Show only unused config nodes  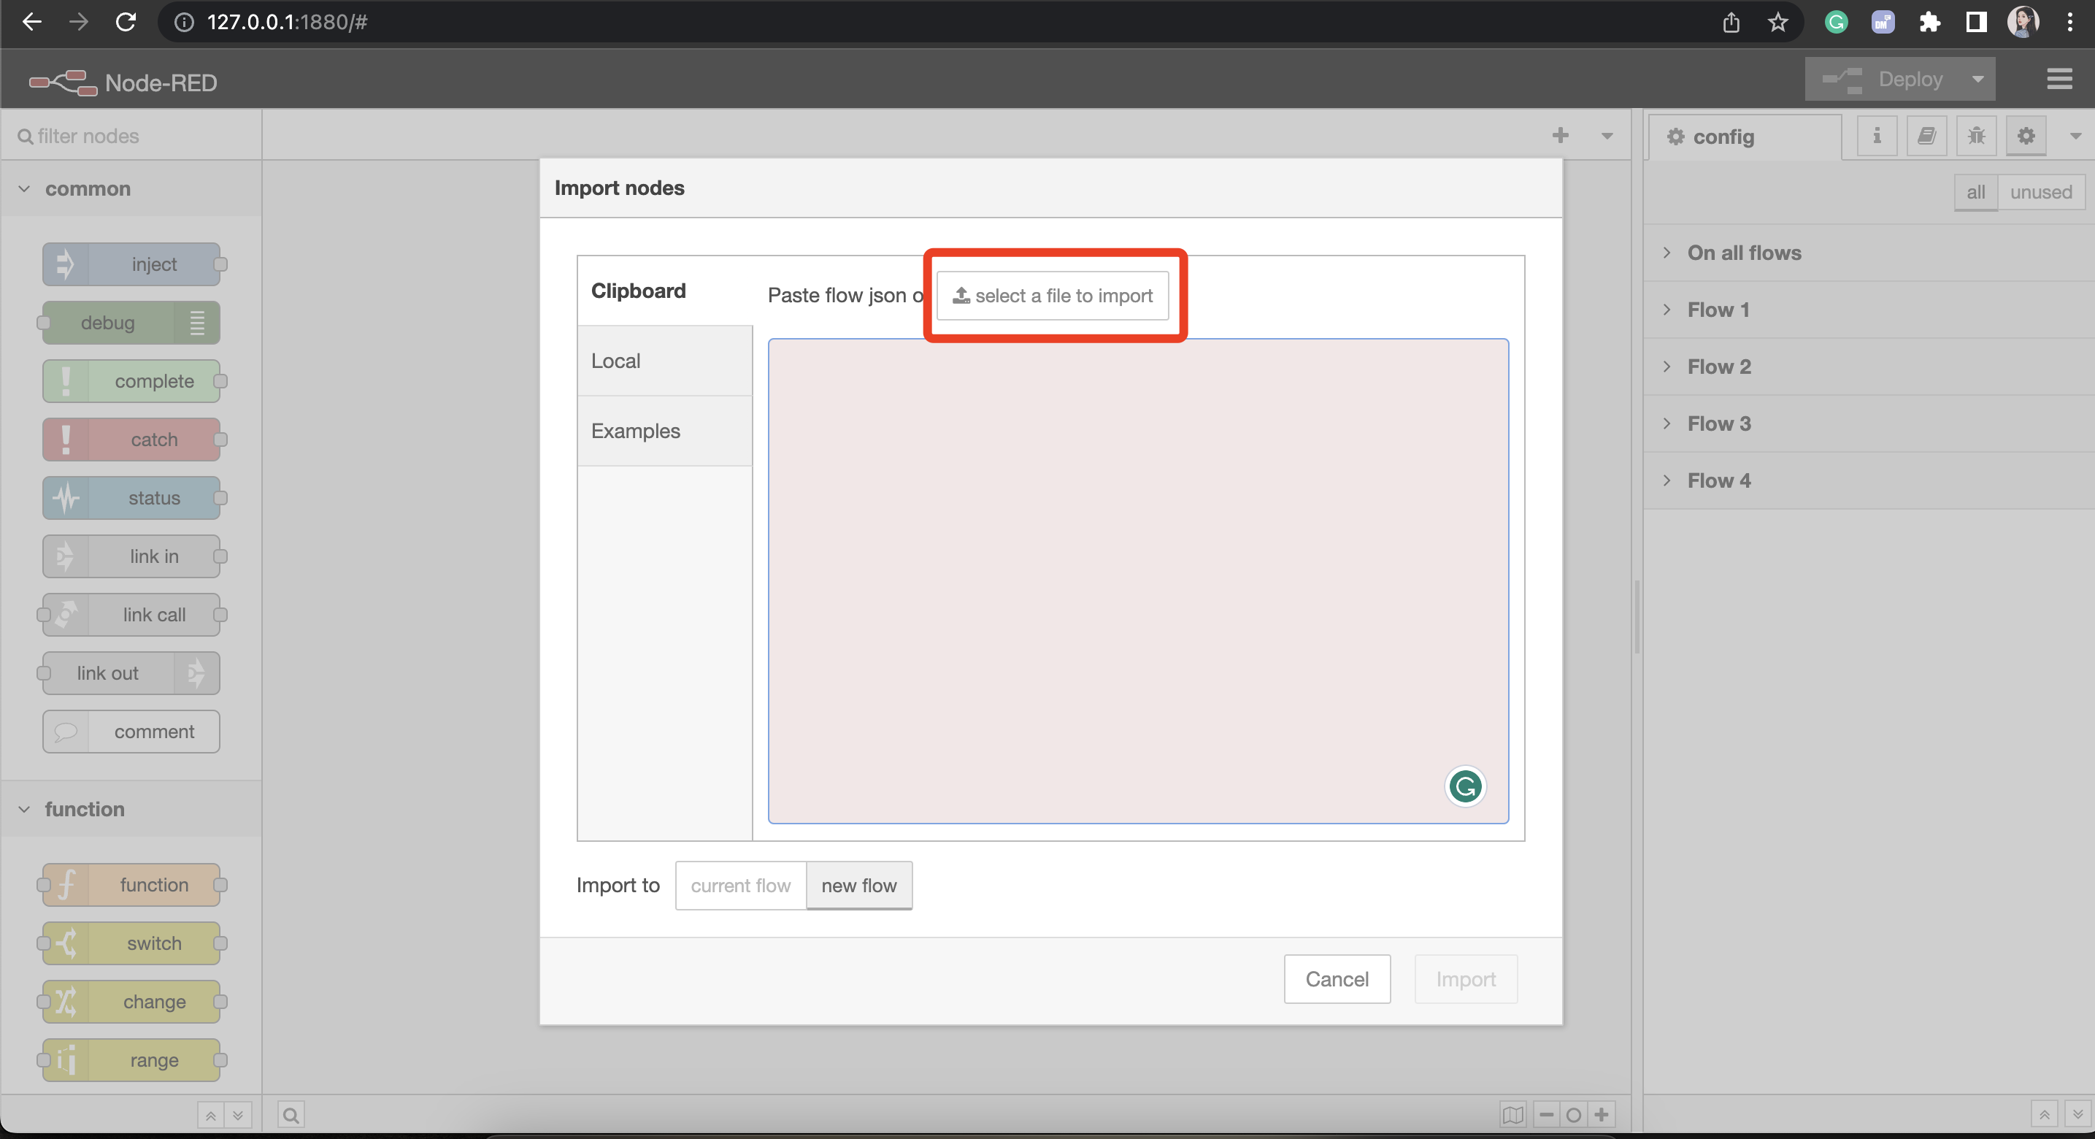2041,192
